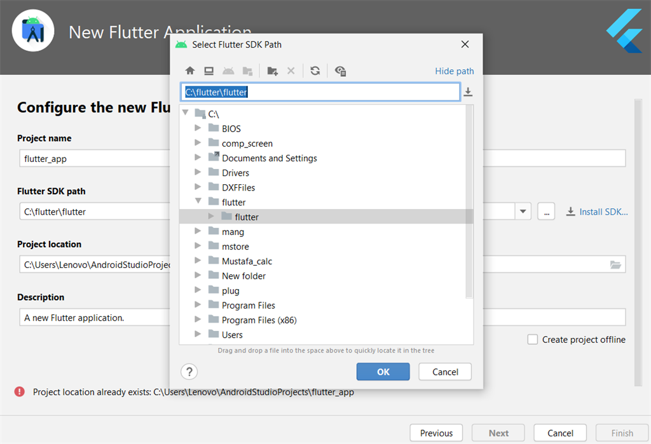Expand the Drivers folder arrow
The height and width of the screenshot is (444, 651).
click(x=198, y=172)
